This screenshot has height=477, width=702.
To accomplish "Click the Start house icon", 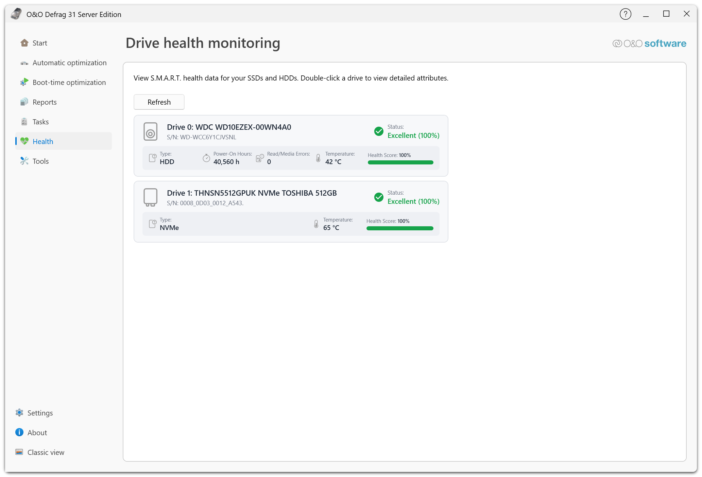I will click(x=24, y=43).
